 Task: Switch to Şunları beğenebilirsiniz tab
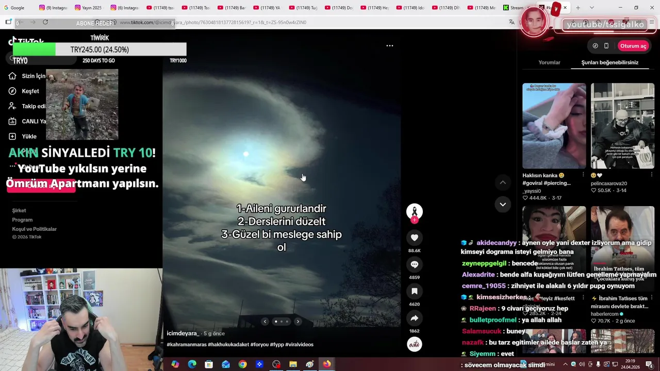pos(610,62)
